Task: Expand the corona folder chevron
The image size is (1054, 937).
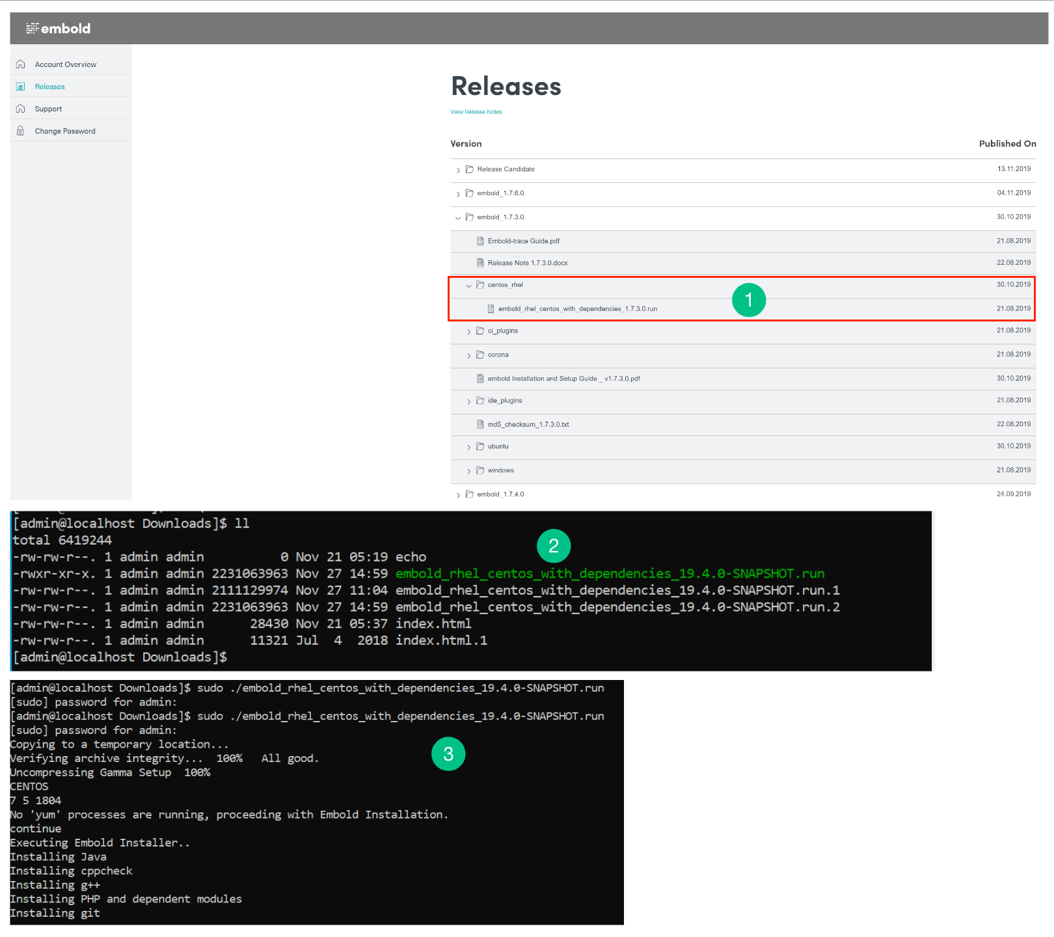Action: (x=468, y=356)
